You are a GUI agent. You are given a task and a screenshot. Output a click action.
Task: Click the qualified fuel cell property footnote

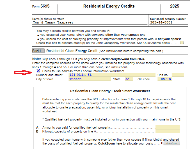tap(112, 119)
